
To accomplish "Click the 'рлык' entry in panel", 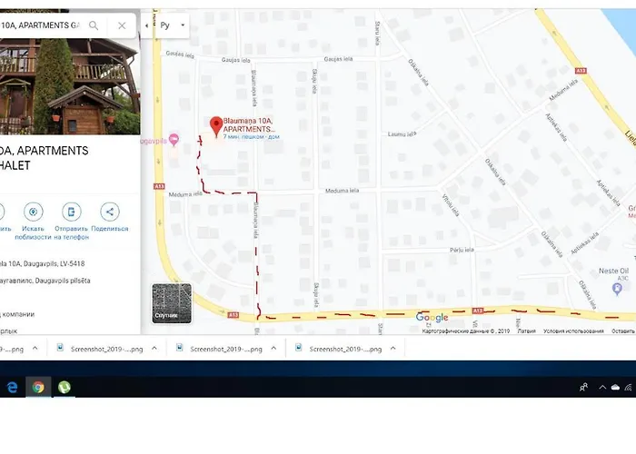I will [x=8, y=331].
